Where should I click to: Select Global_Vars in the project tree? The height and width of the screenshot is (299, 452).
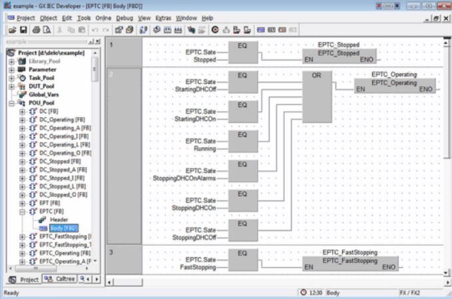pos(42,95)
